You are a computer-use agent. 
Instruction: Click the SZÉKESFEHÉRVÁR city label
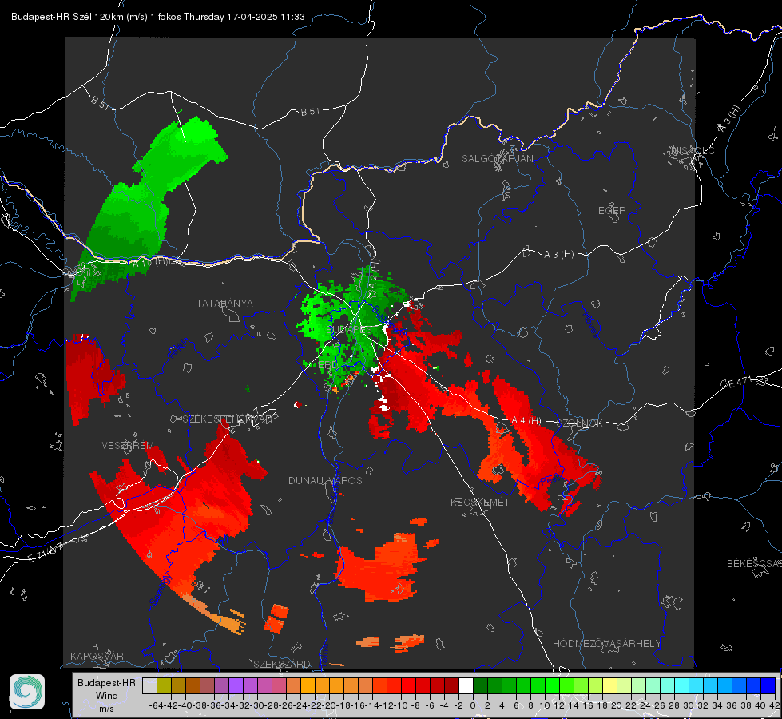pyautogui.click(x=229, y=419)
